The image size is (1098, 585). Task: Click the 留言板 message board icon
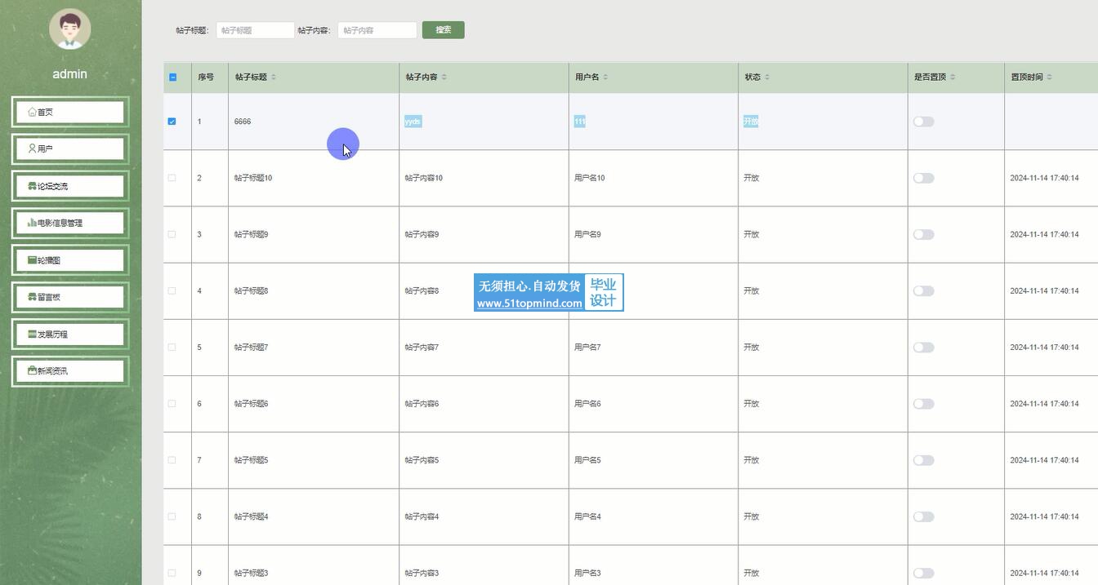32,297
